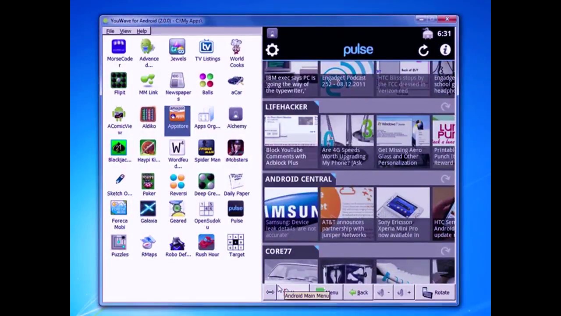Open the MM Link app

(x=148, y=81)
